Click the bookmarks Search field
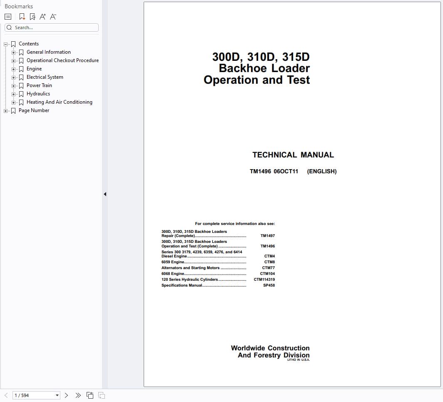The height and width of the screenshot is (402, 443). 52,27
